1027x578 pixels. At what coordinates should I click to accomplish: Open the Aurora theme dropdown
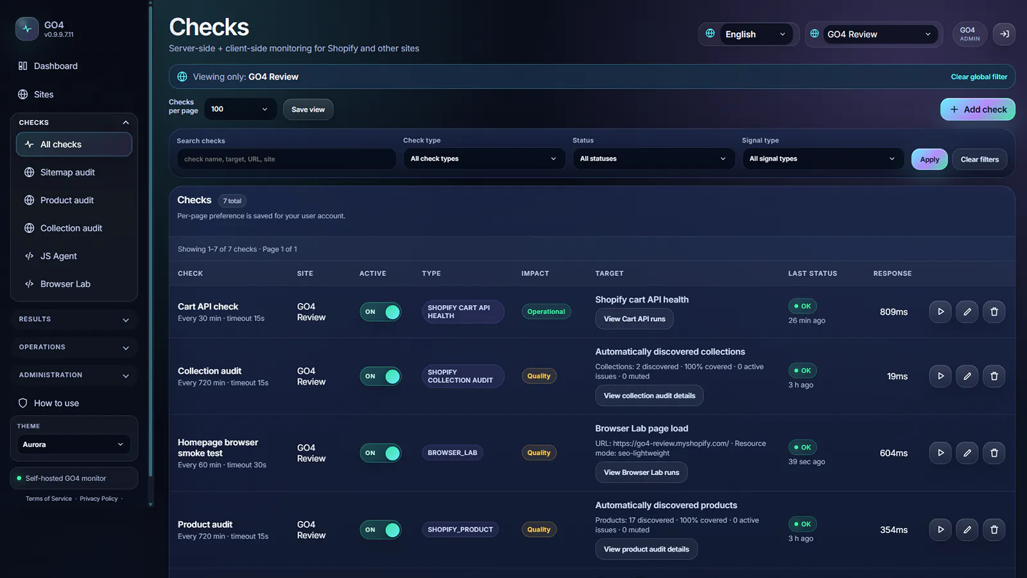click(x=73, y=444)
